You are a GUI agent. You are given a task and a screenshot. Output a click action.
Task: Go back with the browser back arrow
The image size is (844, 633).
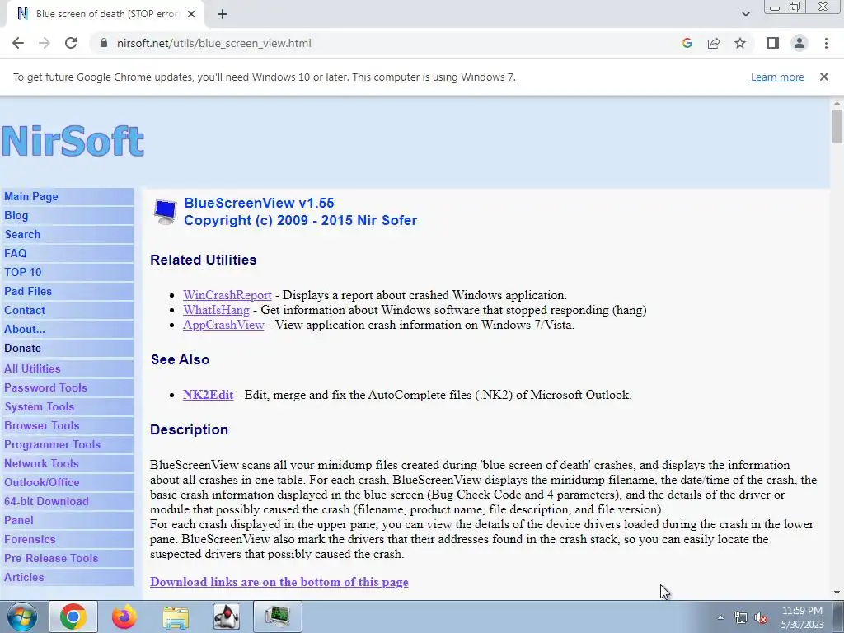(18, 43)
